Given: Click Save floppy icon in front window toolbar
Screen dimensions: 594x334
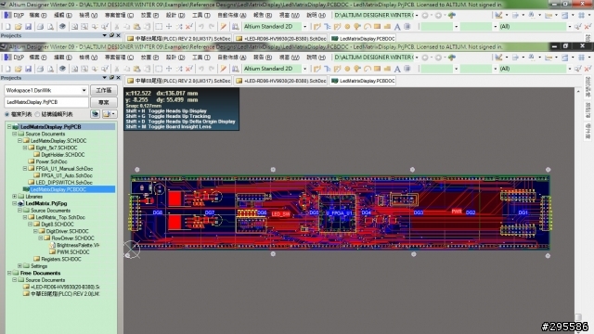Looking at the screenshot, I should coord(29,69).
